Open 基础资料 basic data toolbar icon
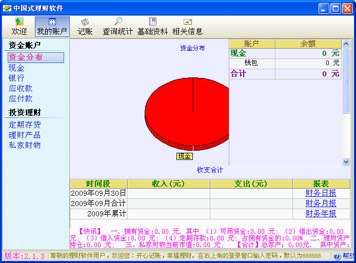Image resolution: width=356 pixels, height=263 pixels. 152,26
